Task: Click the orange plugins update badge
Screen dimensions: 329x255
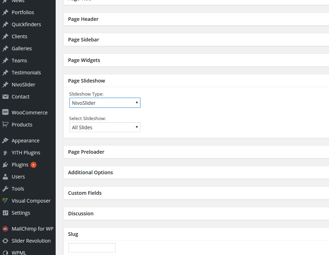Action: (x=33, y=165)
